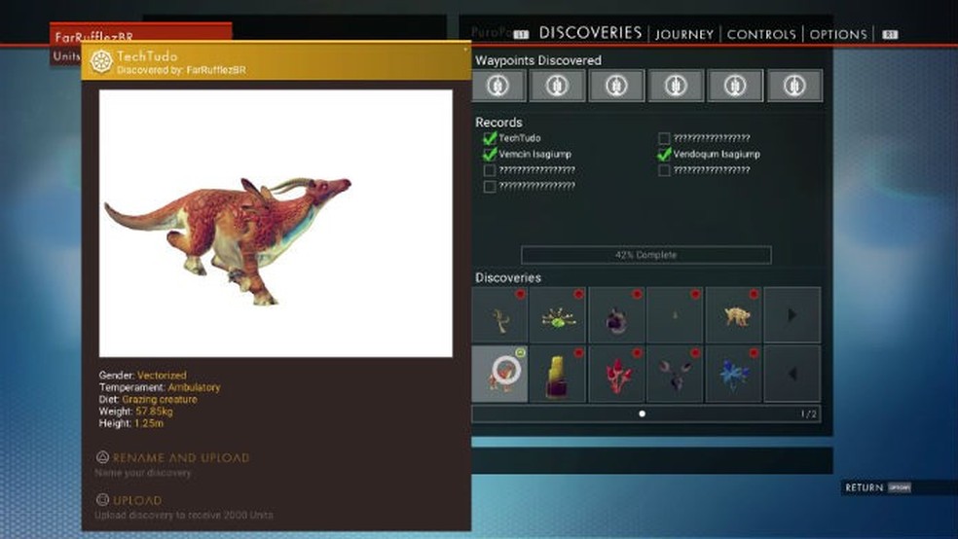Click the '57.85kg' weight value
This screenshot has height=539, width=958.
coord(154,412)
